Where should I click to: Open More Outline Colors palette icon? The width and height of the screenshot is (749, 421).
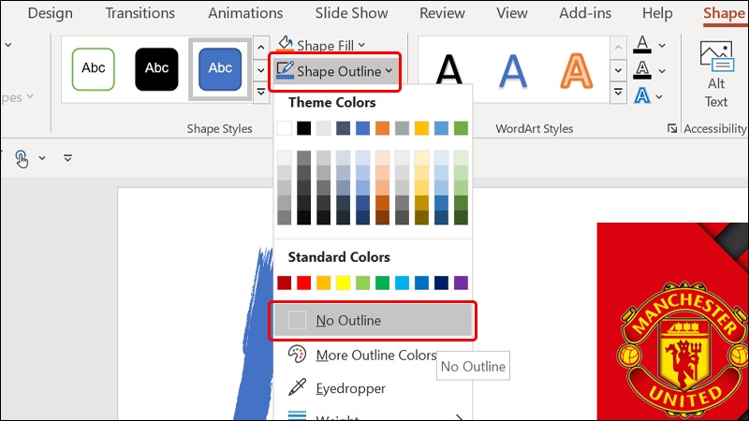(x=297, y=355)
